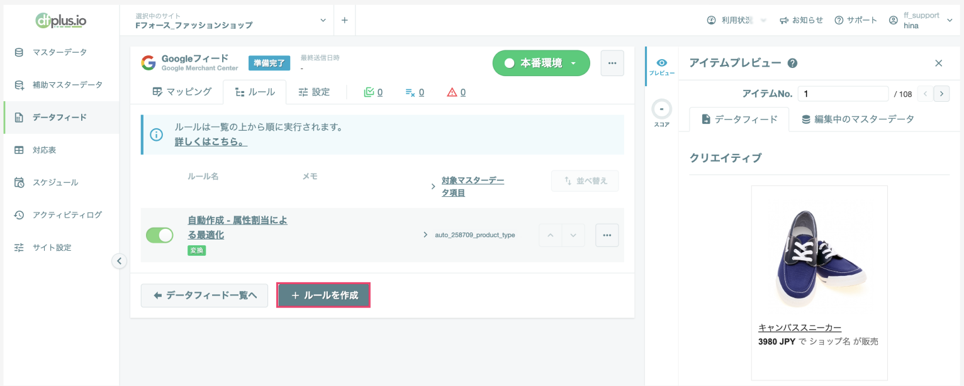Open 補助マスターデータ in sidebar

coord(60,85)
